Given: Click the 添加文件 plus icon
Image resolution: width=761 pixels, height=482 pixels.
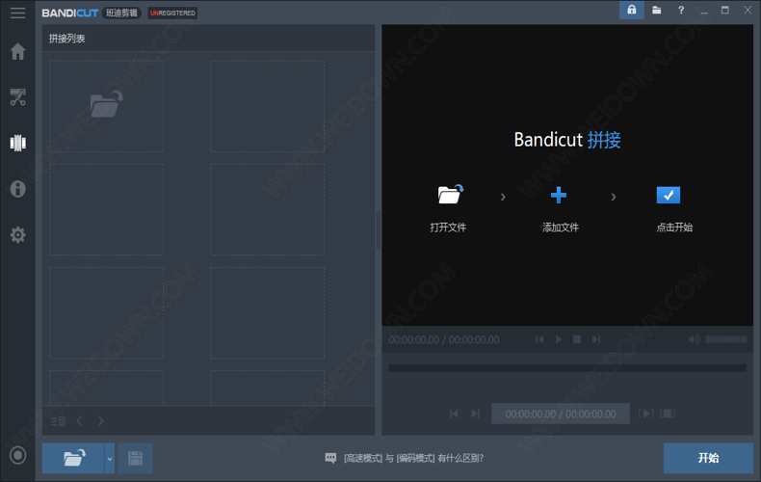Looking at the screenshot, I should pos(559,195).
